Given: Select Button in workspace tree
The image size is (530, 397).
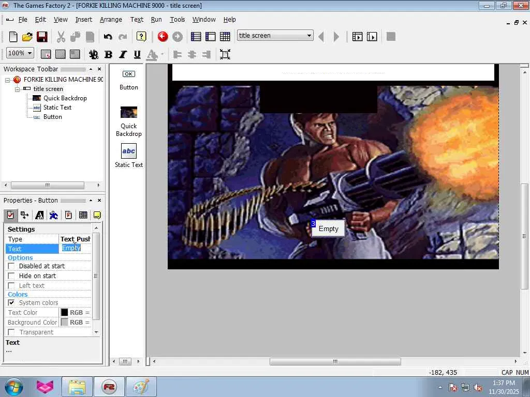Looking at the screenshot, I should pos(52,117).
